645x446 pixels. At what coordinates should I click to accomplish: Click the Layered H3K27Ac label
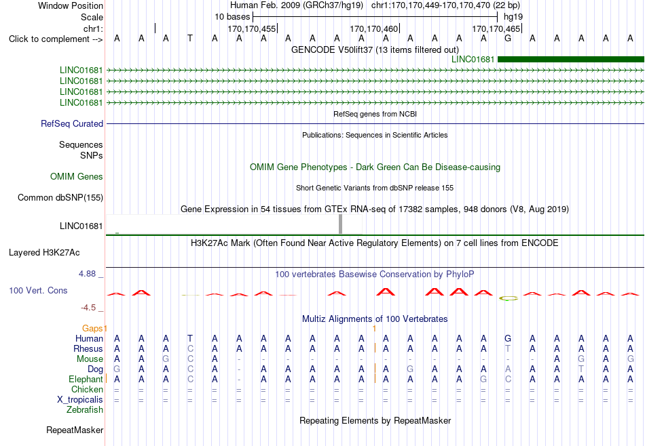(44, 253)
